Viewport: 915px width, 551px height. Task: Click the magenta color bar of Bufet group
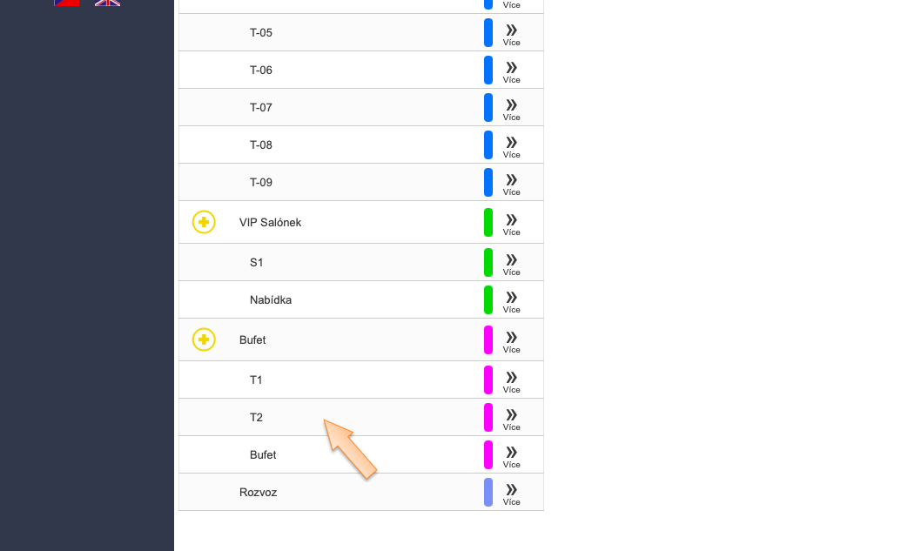coord(488,339)
